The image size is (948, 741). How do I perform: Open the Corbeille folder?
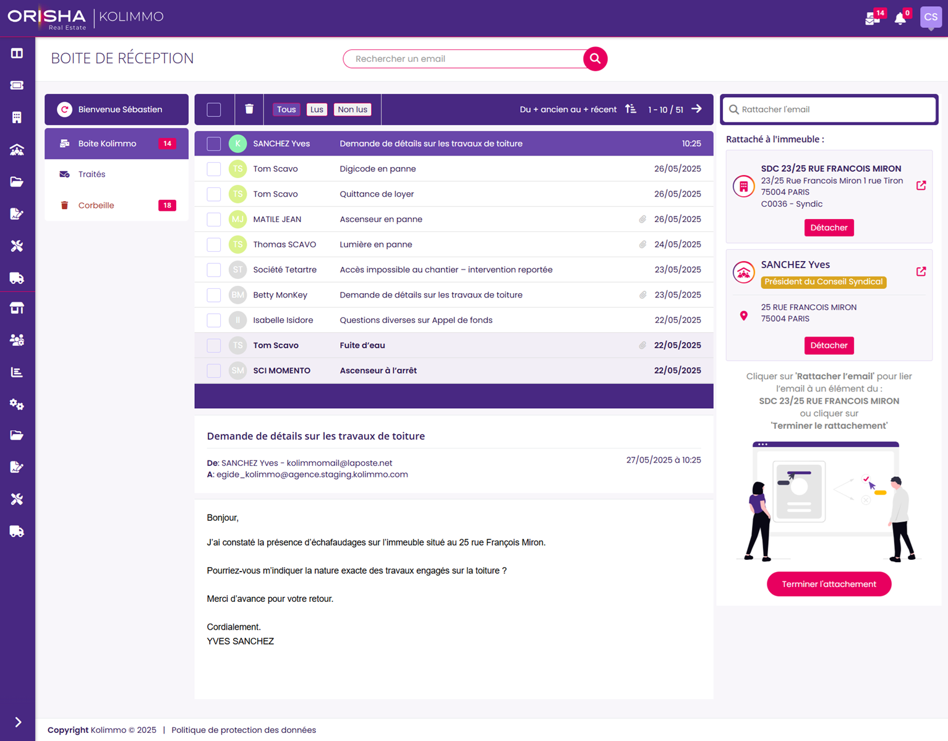coord(116,205)
